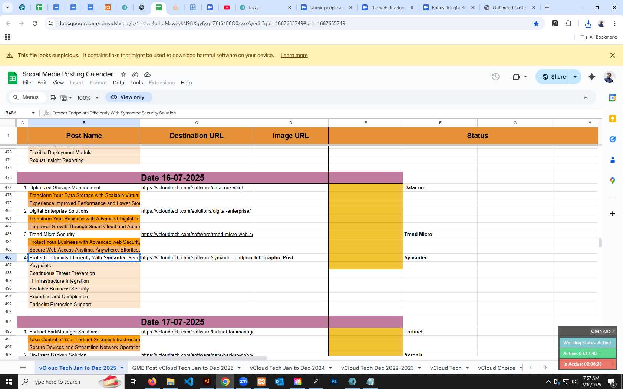Screen dimensions: 623x389
Task: Bookmark star icon in address bar
Action: (536, 24)
